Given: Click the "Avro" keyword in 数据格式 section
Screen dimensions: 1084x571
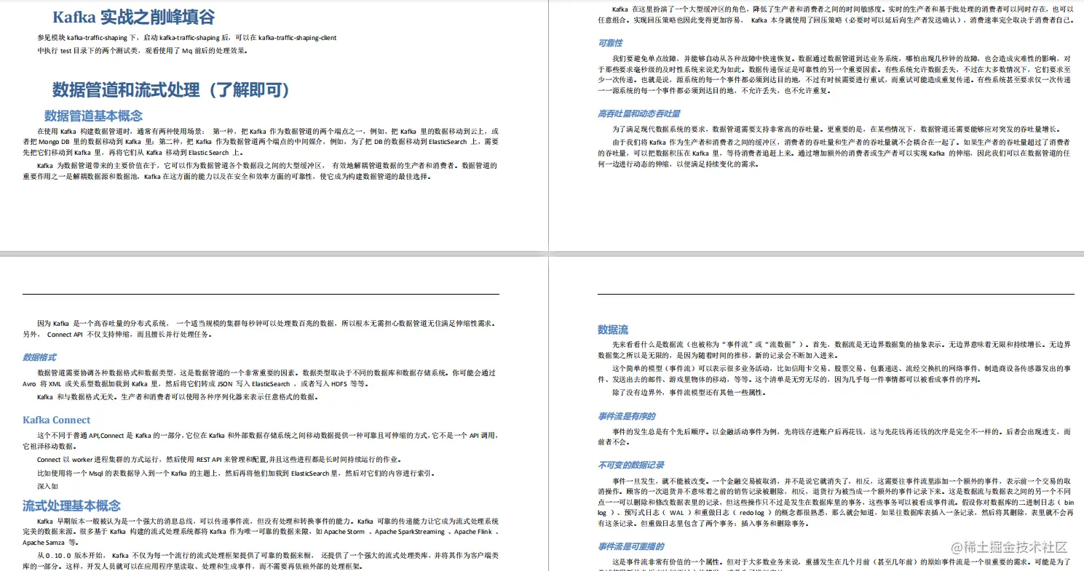Looking at the screenshot, I should pyautogui.click(x=28, y=383).
